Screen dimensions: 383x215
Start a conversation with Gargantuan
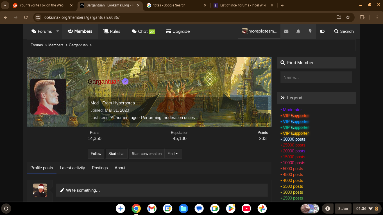click(146, 154)
